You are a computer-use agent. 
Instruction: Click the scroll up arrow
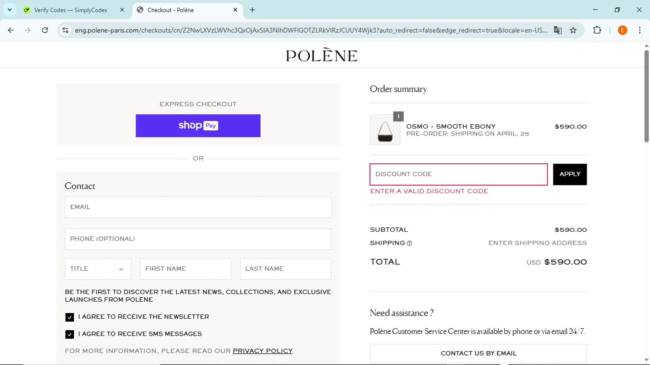pyautogui.click(x=646, y=45)
